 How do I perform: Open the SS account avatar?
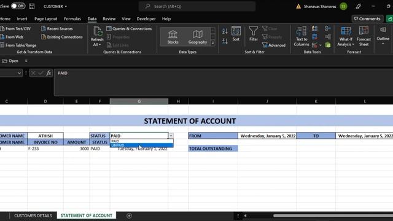[x=343, y=6]
